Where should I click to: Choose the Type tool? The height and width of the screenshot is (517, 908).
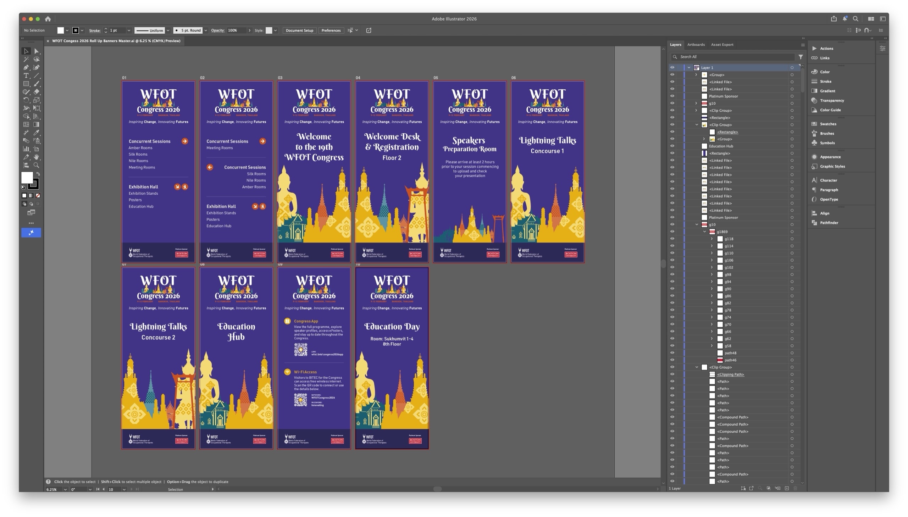click(26, 76)
